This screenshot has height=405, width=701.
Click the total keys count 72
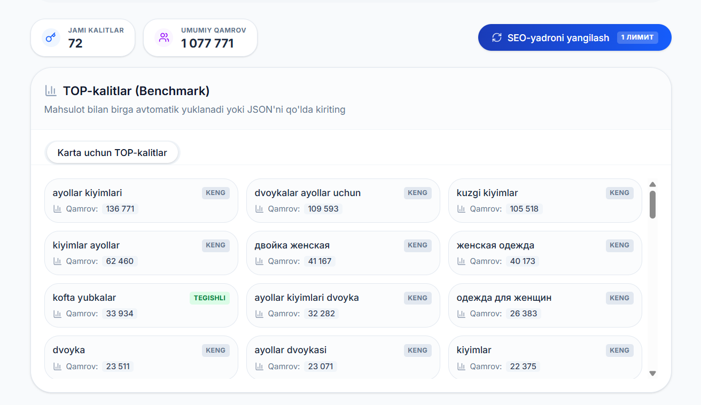coord(75,43)
